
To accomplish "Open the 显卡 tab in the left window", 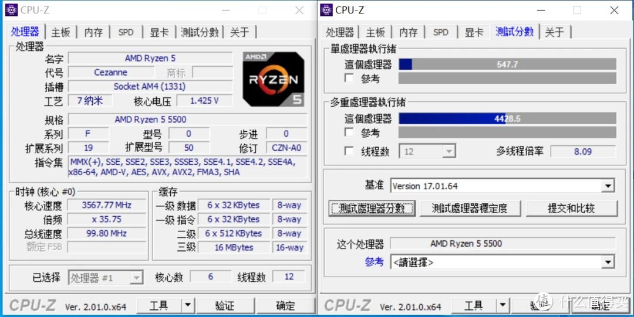I will (159, 32).
